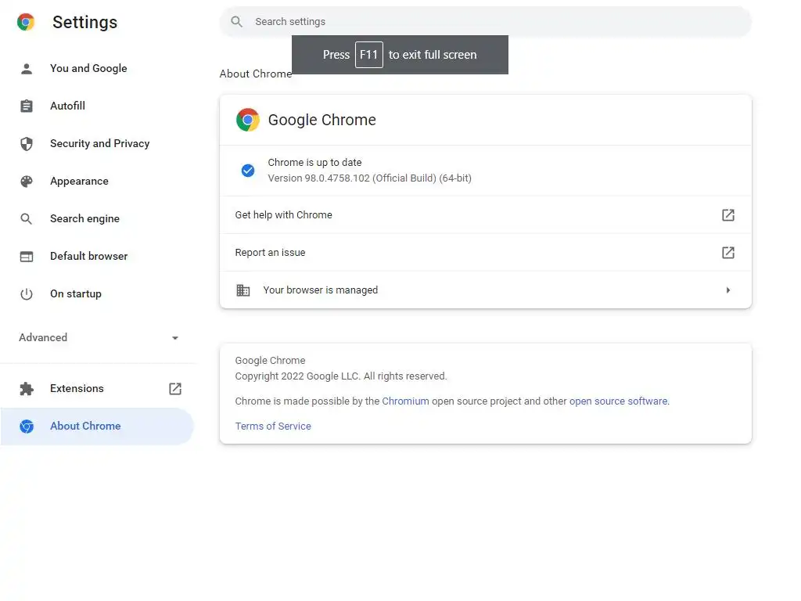The height and width of the screenshot is (601, 801).
Task: Open the Chromium project link
Action: point(405,401)
